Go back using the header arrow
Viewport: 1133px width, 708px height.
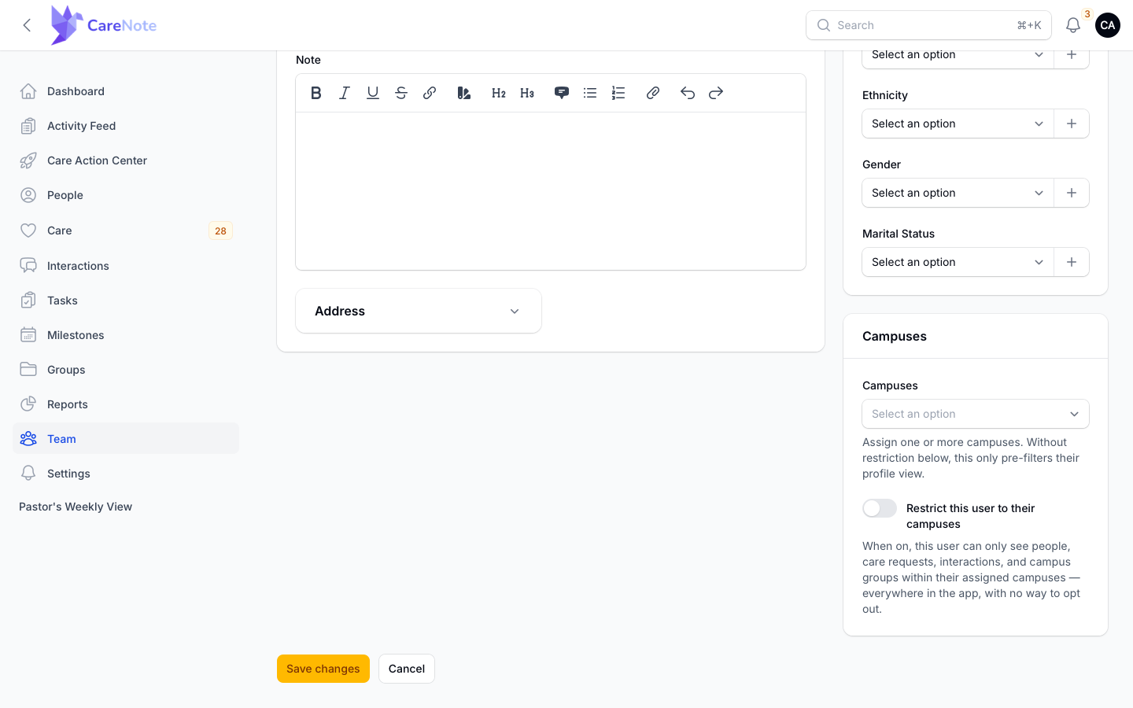click(27, 25)
